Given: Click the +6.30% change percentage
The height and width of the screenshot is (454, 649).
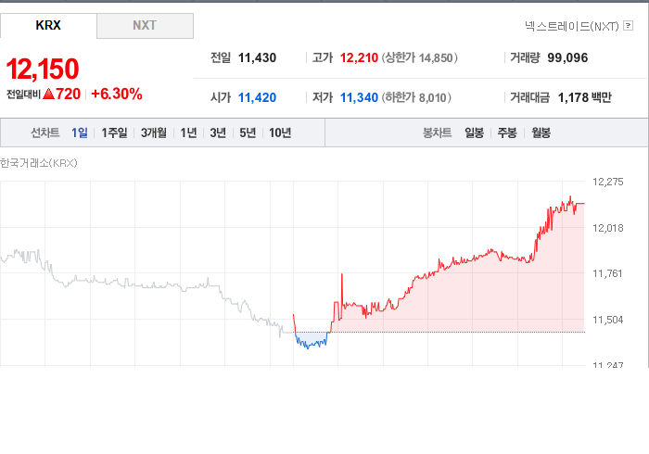Looking at the screenshot, I should (117, 94).
